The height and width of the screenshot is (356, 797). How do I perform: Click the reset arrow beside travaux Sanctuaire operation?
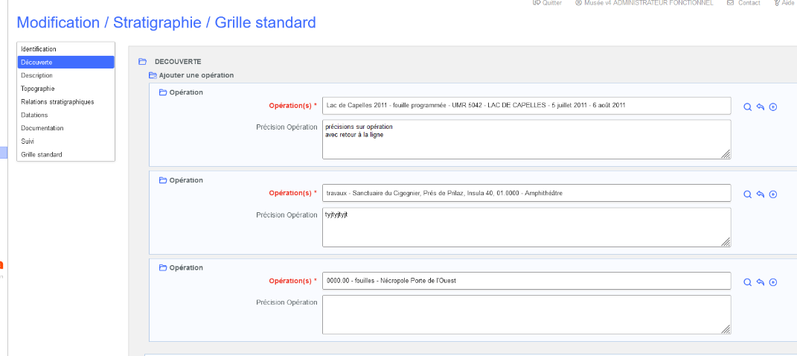tap(761, 194)
